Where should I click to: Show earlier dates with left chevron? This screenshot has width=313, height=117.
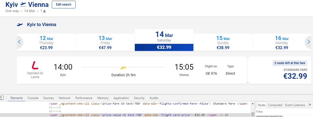point(19,42)
